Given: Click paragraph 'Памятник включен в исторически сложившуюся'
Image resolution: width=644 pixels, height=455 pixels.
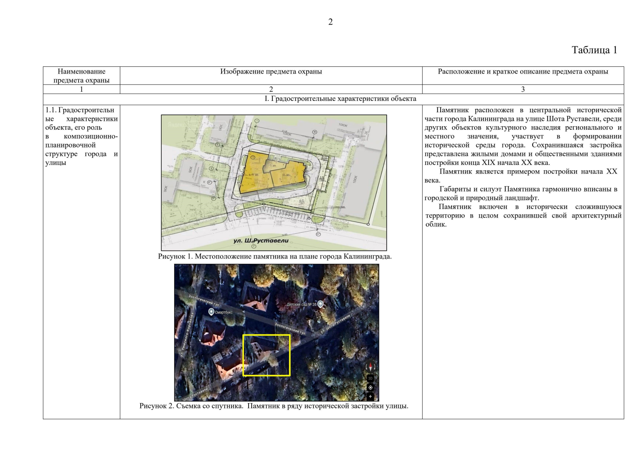Looking at the screenshot, I should click(523, 215).
